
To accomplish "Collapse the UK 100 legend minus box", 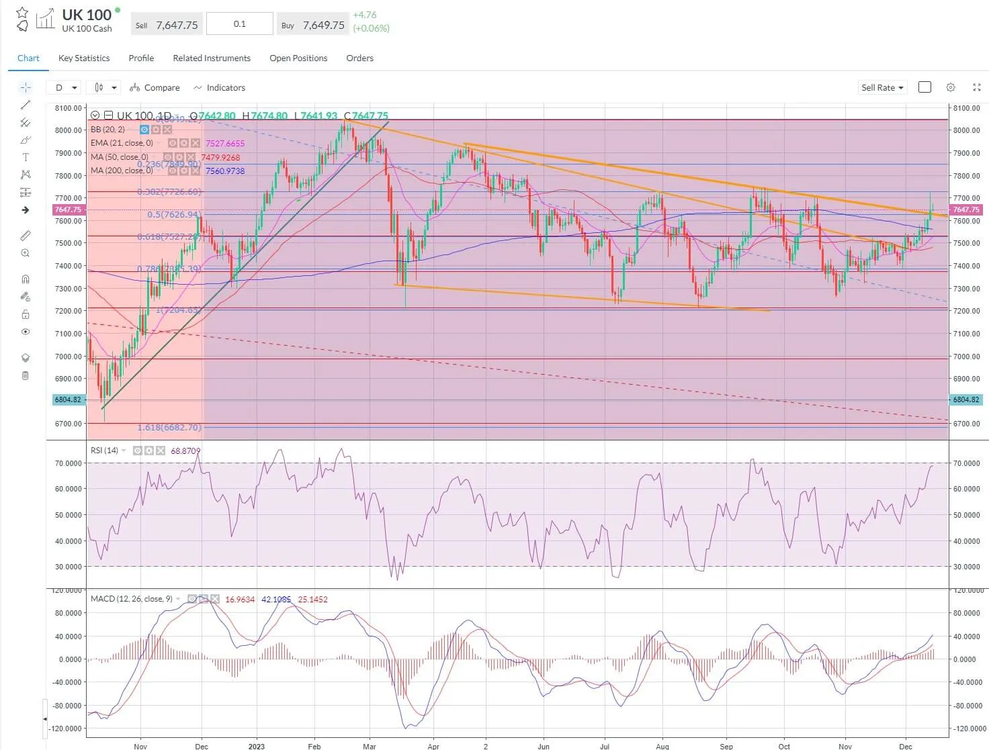I will tap(108, 115).
